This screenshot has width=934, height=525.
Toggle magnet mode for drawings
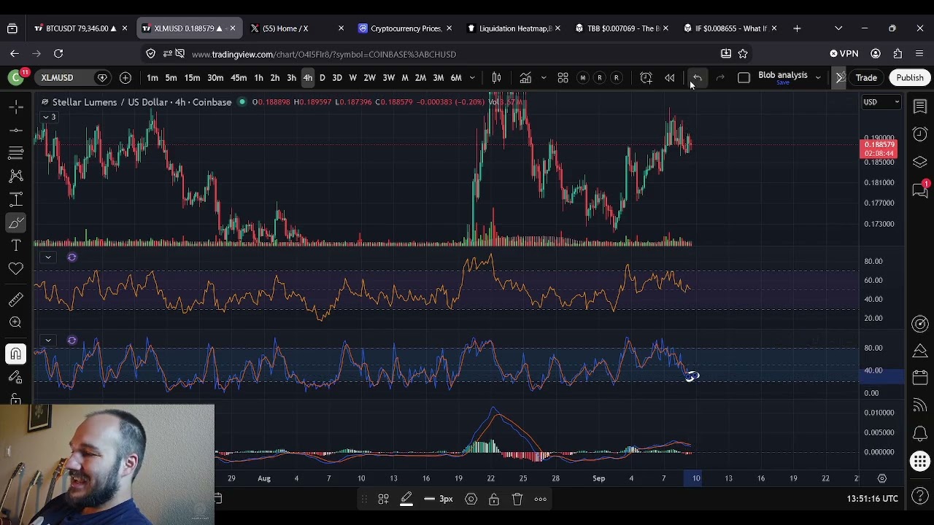pos(15,354)
